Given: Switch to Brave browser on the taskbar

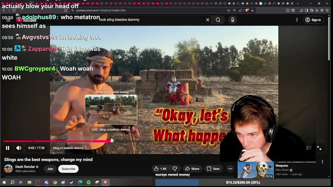Looking at the screenshot, I should [x=105, y=183].
